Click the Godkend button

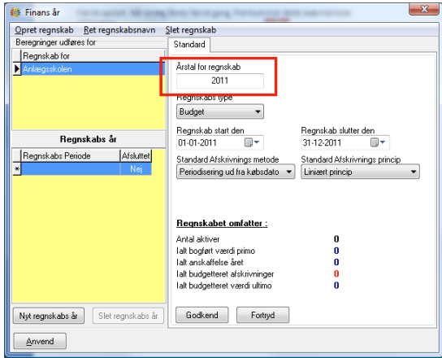pyautogui.click(x=201, y=315)
